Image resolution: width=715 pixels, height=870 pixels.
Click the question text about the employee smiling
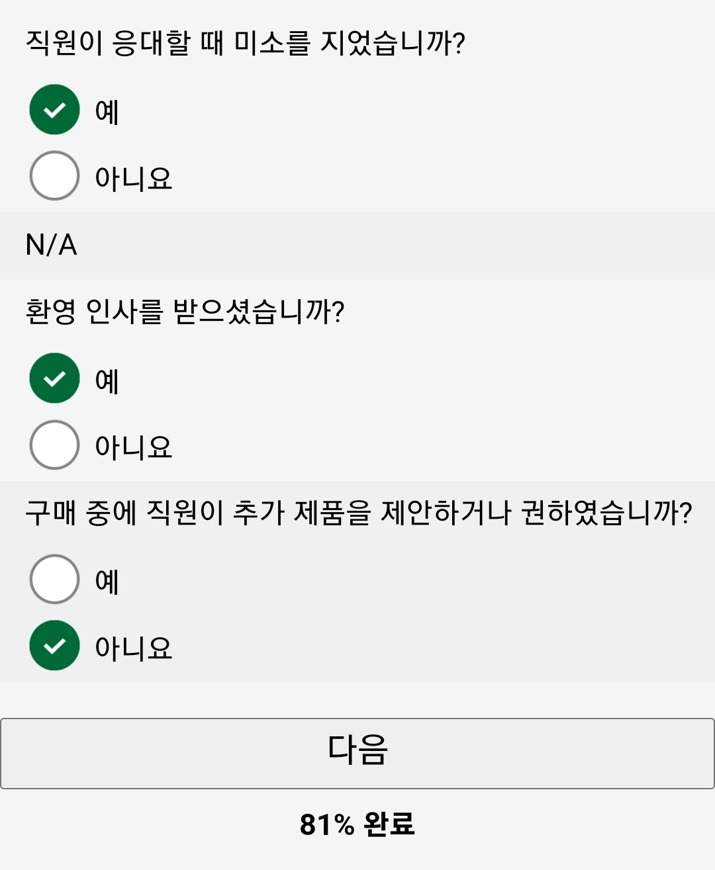(246, 43)
